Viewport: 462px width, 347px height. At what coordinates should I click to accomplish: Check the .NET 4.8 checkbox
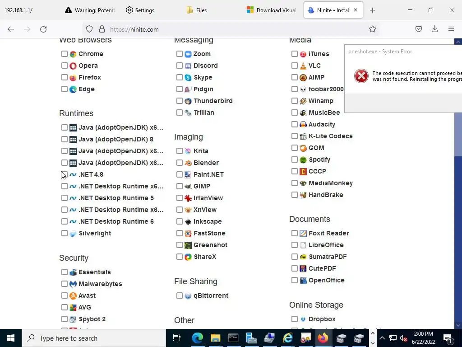(64, 174)
